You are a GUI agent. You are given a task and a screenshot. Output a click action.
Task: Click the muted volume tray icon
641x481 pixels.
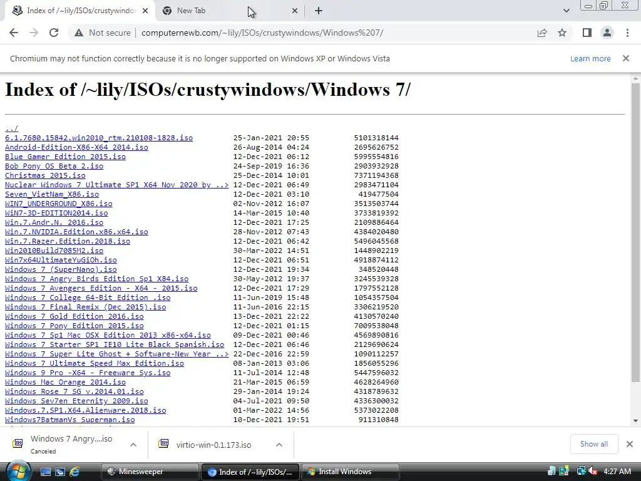point(593,472)
